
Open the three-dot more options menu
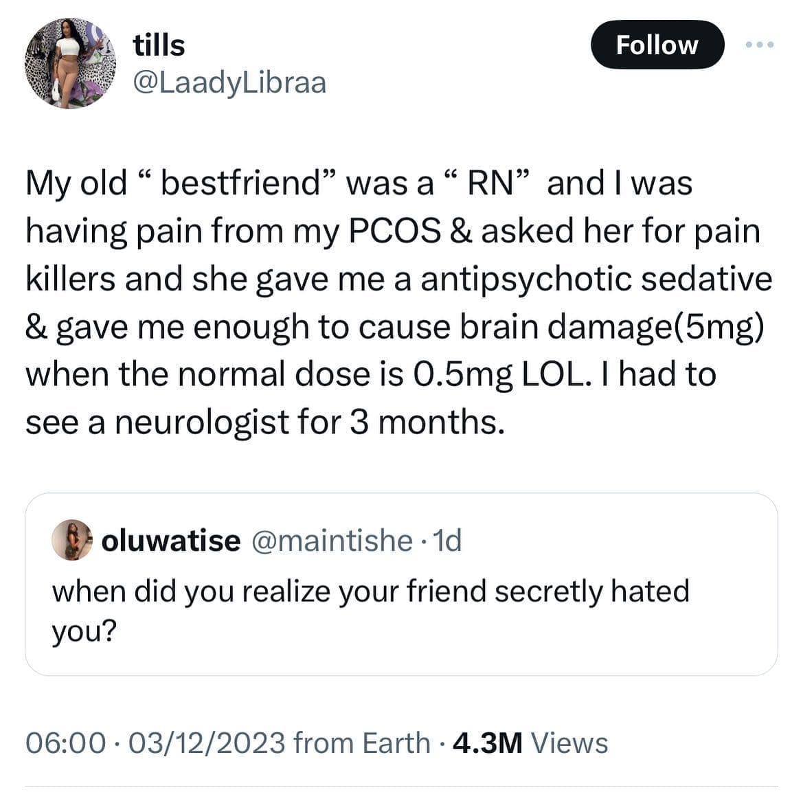pyautogui.click(x=760, y=43)
